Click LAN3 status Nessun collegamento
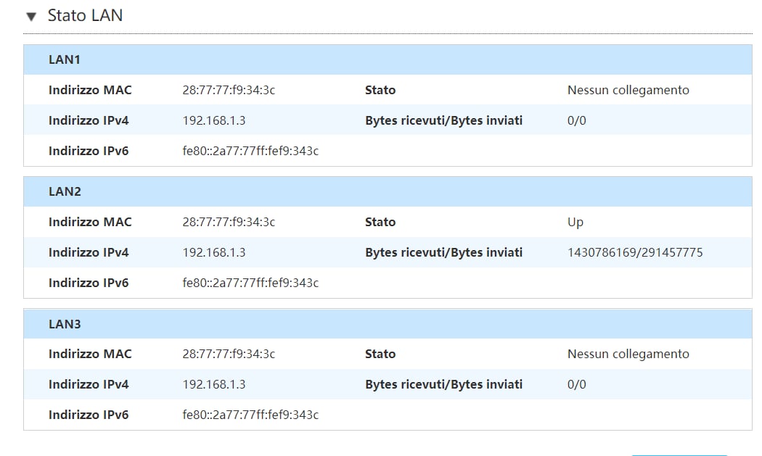 tap(628, 354)
